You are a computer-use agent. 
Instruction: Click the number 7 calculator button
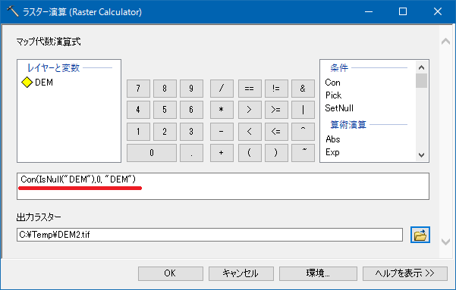coord(138,89)
